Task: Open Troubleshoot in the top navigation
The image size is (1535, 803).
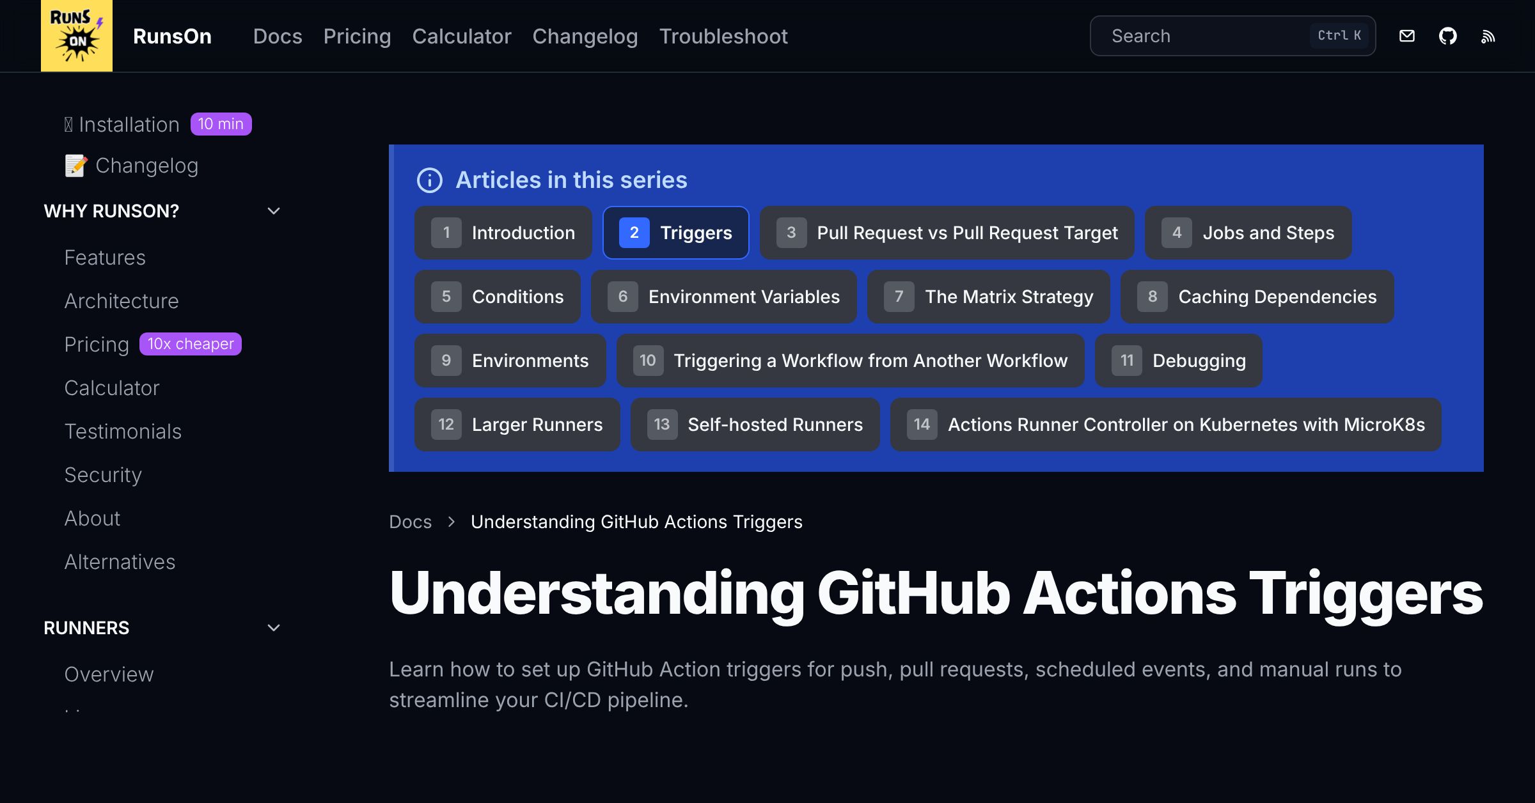Action: [723, 36]
